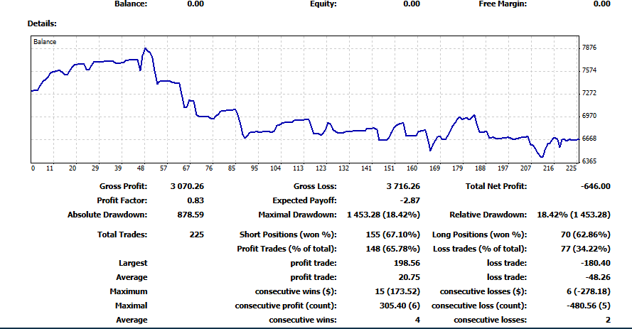632x329 pixels.
Task: Click the x-axis tick label 169
Action: [434, 168]
